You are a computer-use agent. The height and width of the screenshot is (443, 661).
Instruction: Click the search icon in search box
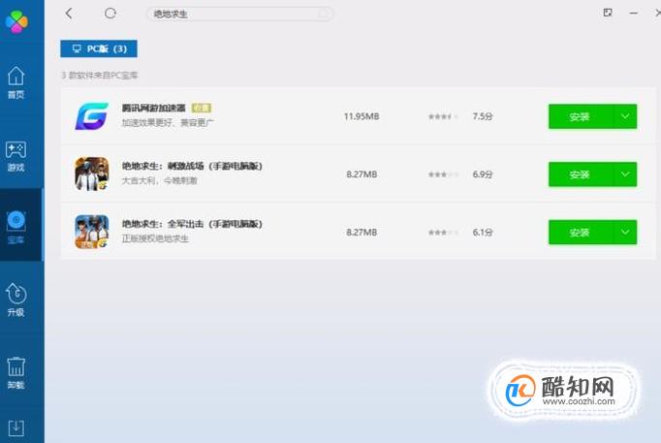click(x=324, y=14)
